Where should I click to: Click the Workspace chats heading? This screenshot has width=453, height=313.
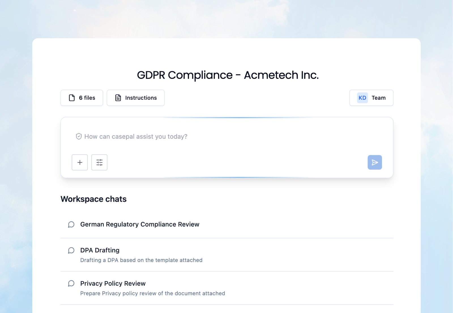93,199
